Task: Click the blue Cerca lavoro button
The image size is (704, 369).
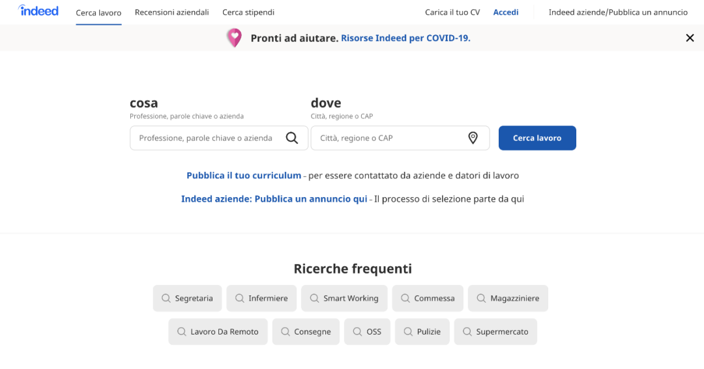Action: [537, 138]
